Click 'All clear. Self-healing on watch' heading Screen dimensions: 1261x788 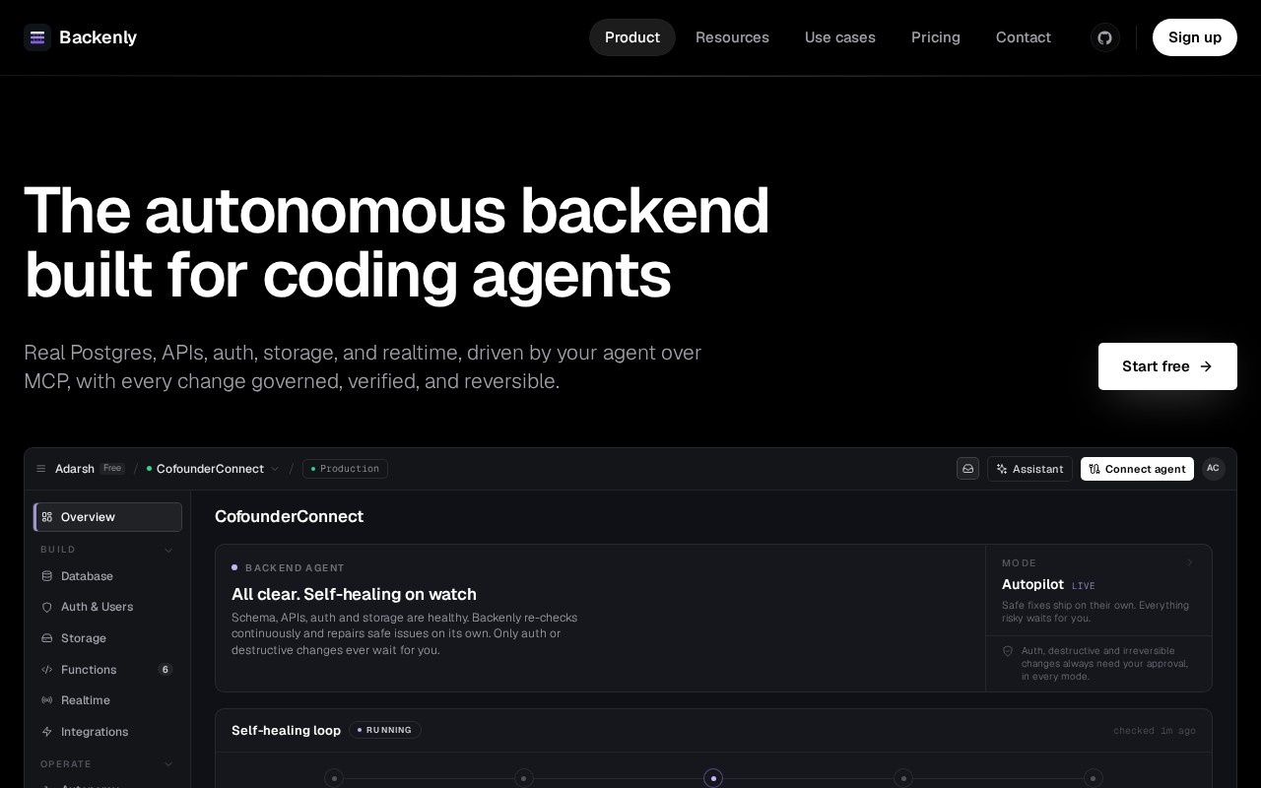(354, 594)
